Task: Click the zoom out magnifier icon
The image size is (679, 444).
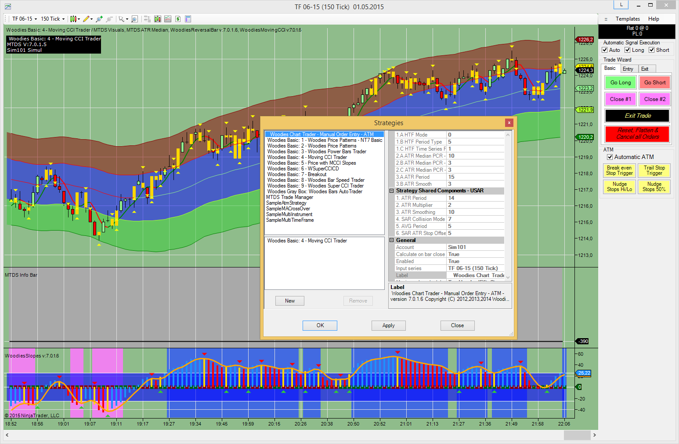Action: tap(109, 19)
